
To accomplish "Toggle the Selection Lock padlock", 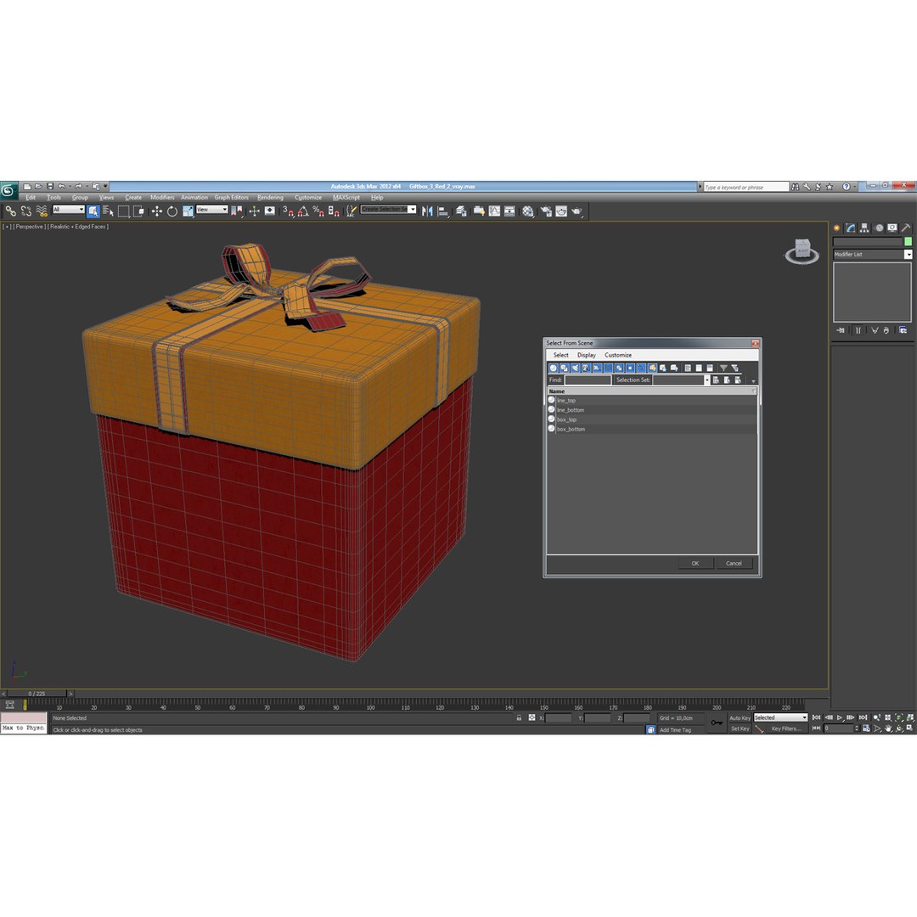I will [519, 717].
